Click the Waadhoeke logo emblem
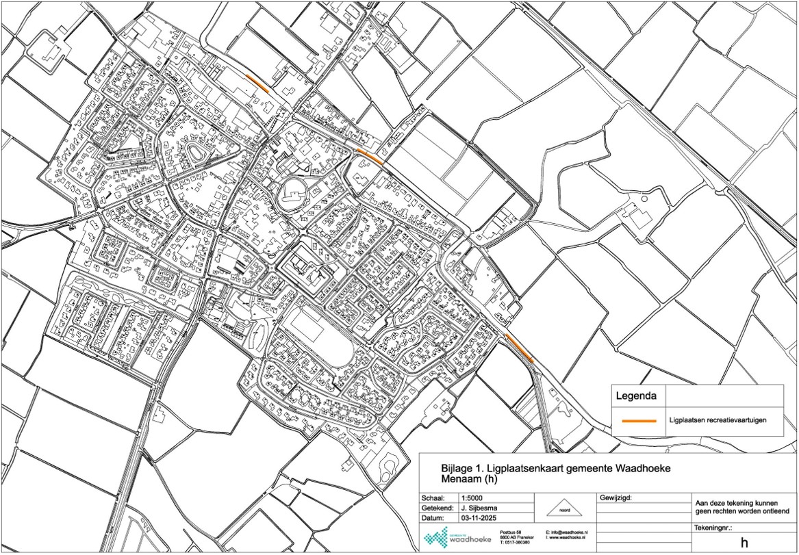 point(435,538)
